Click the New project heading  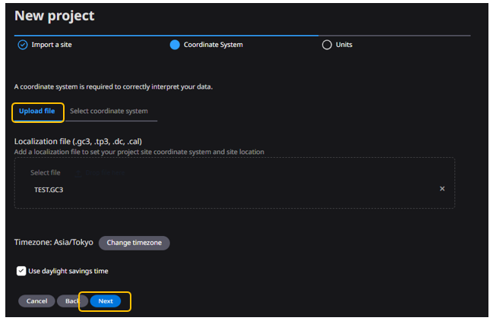[55, 16]
